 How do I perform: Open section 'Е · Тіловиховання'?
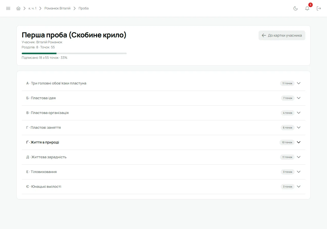[163, 172]
